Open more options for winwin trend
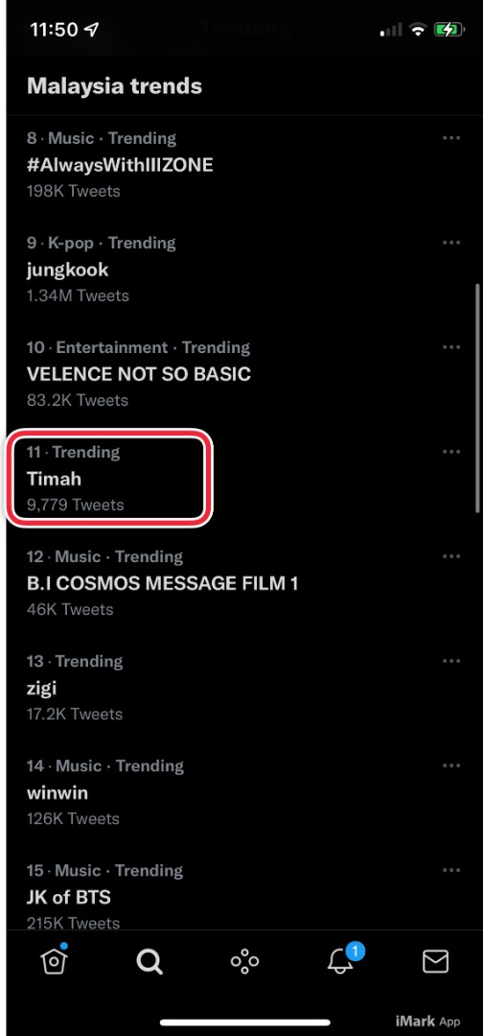 tap(451, 765)
